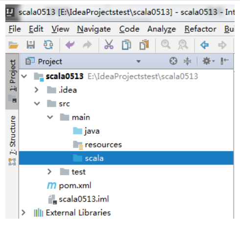Image resolution: width=240 pixels, height=225 pixels.
Task: Expand the .idea folder
Action: pos(37,90)
